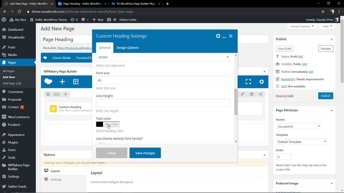Viewport: 344px width, 193px height.
Task: Open the Help dropdown tab
Action: click(x=327, y=26)
